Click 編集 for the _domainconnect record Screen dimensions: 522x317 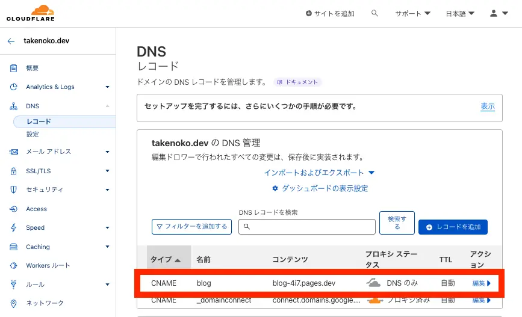tap(482, 300)
